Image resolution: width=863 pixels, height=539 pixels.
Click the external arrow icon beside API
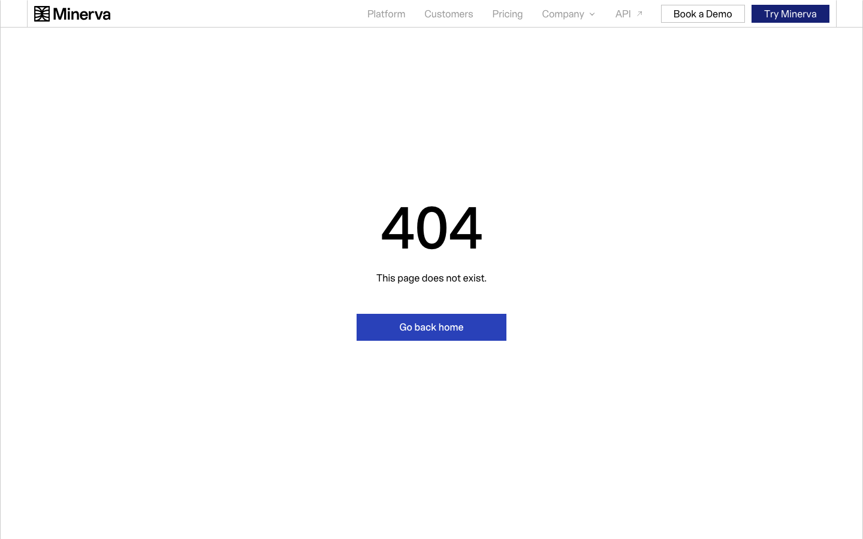[x=639, y=14]
